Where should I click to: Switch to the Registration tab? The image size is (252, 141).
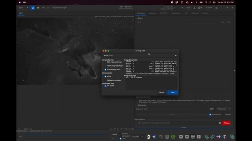click(176, 13)
